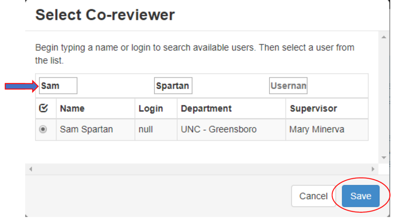This screenshot has height=223, width=393.
Task: Select the radio button for Sam Spartan
Action: (43, 130)
